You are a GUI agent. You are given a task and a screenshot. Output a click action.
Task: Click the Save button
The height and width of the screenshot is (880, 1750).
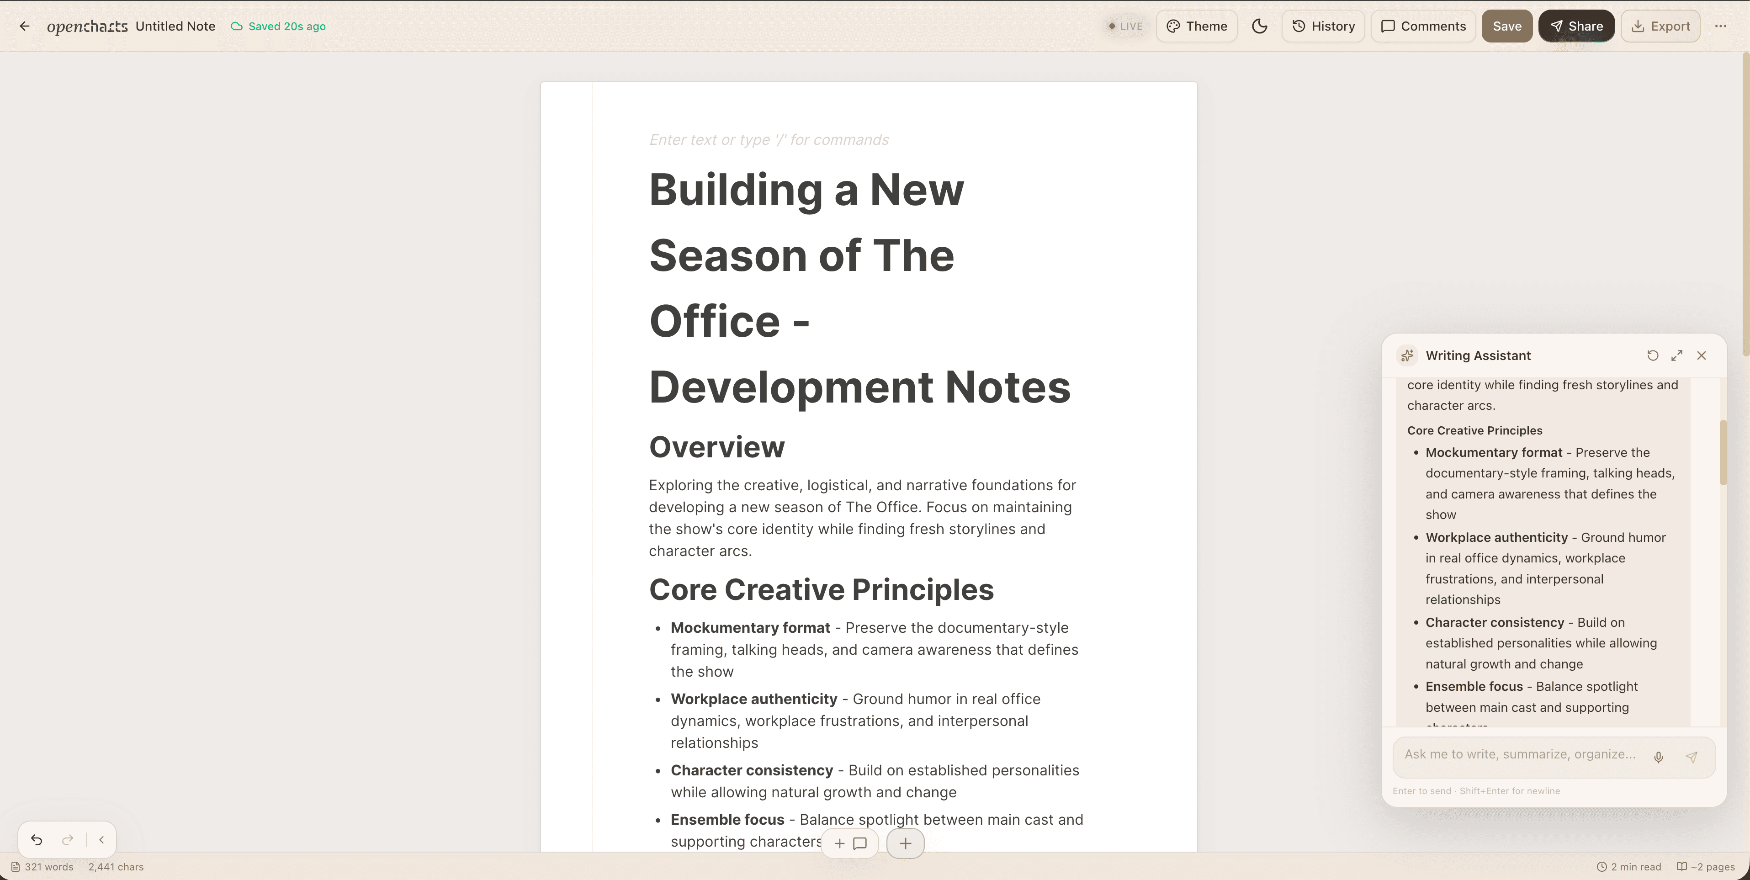(x=1507, y=26)
